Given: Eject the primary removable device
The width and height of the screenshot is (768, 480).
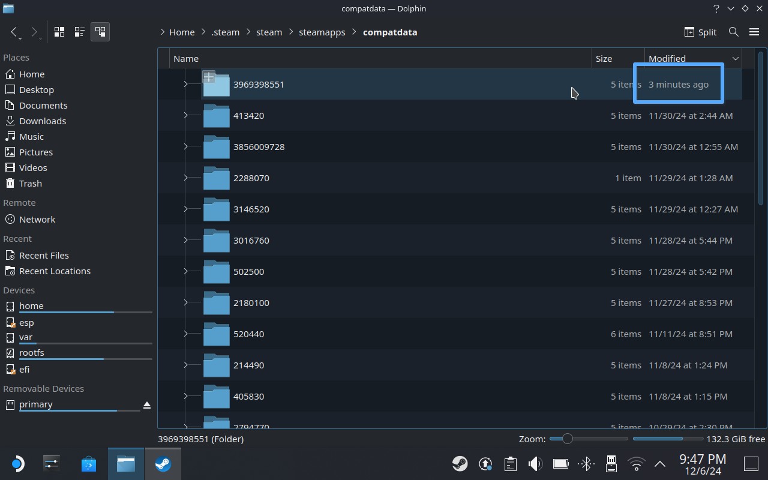Looking at the screenshot, I should point(147,406).
